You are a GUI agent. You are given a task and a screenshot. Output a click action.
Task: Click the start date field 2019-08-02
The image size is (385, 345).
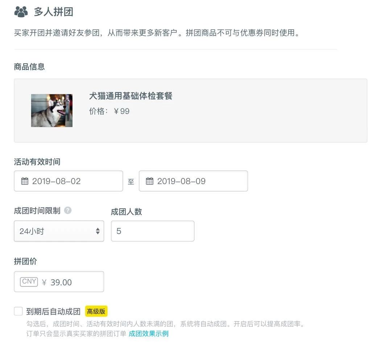(x=68, y=181)
